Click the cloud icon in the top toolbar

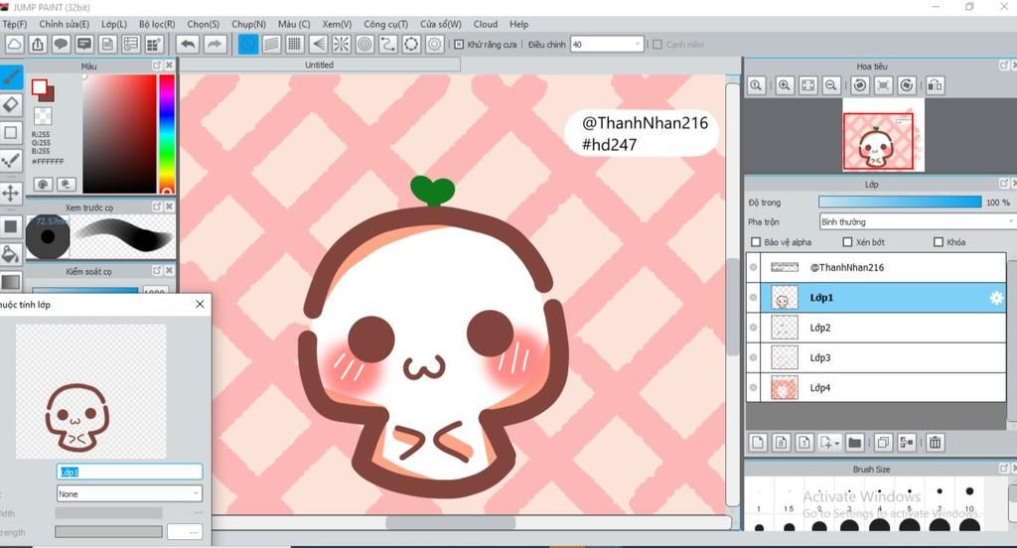point(14,44)
